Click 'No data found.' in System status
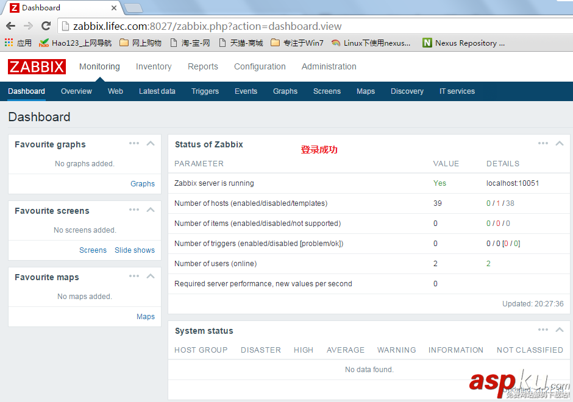The width and height of the screenshot is (573, 402). tap(369, 370)
